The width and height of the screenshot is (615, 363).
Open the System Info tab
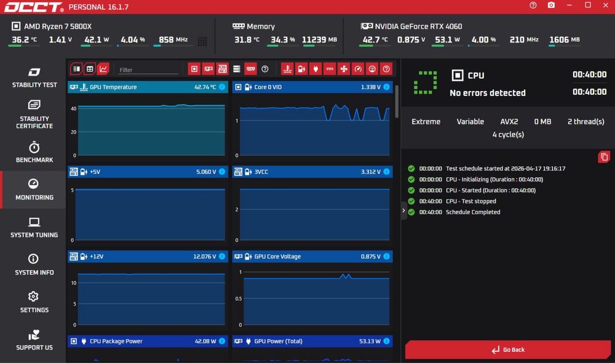[x=34, y=265]
